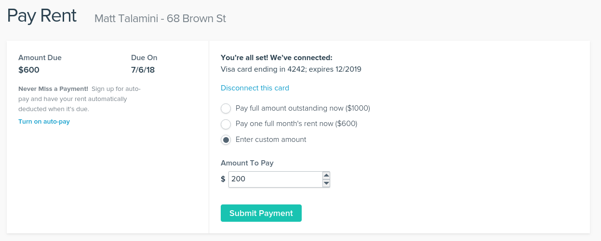
Task: Submit the payment with the green button
Action: point(261,213)
